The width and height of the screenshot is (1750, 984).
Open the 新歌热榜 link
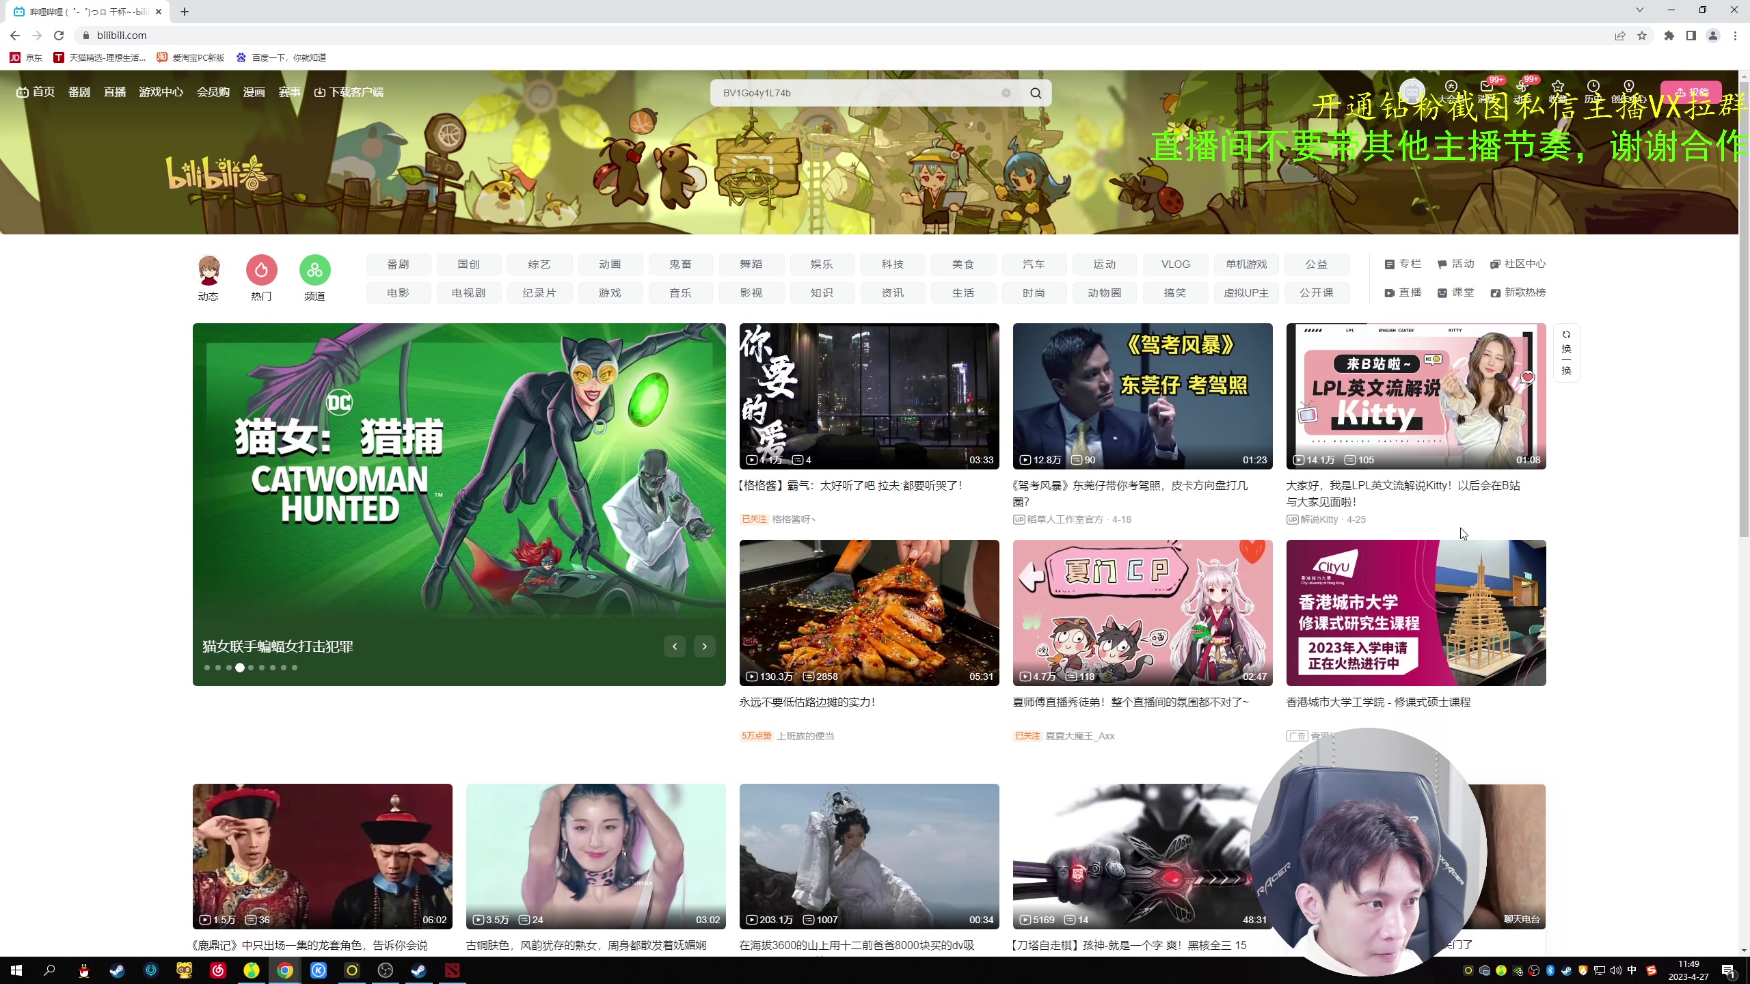tap(1518, 292)
